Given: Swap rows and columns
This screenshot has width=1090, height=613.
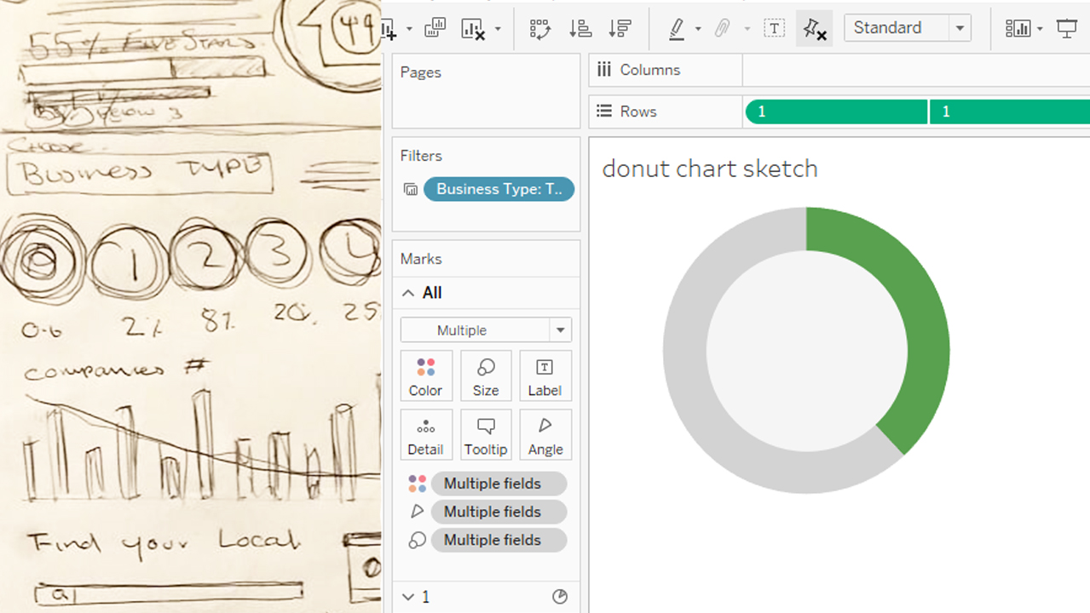Looking at the screenshot, I should (x=539, y=28).
